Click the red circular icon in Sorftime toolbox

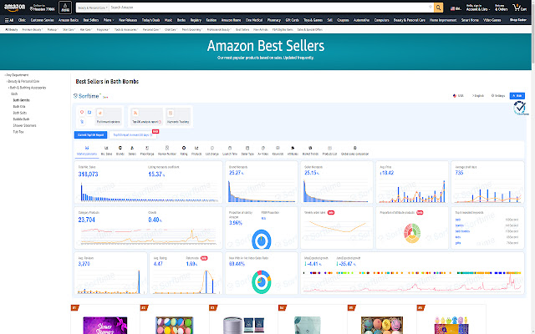pyautogui.click(x=82, y=112)
